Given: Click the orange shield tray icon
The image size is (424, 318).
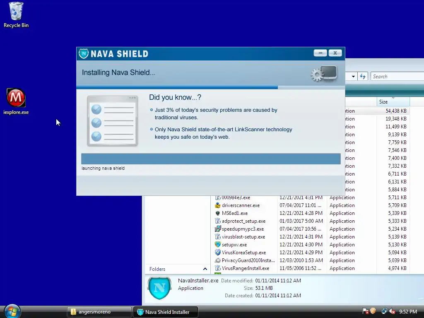Looking at the screenshot, I should [373, 311].
